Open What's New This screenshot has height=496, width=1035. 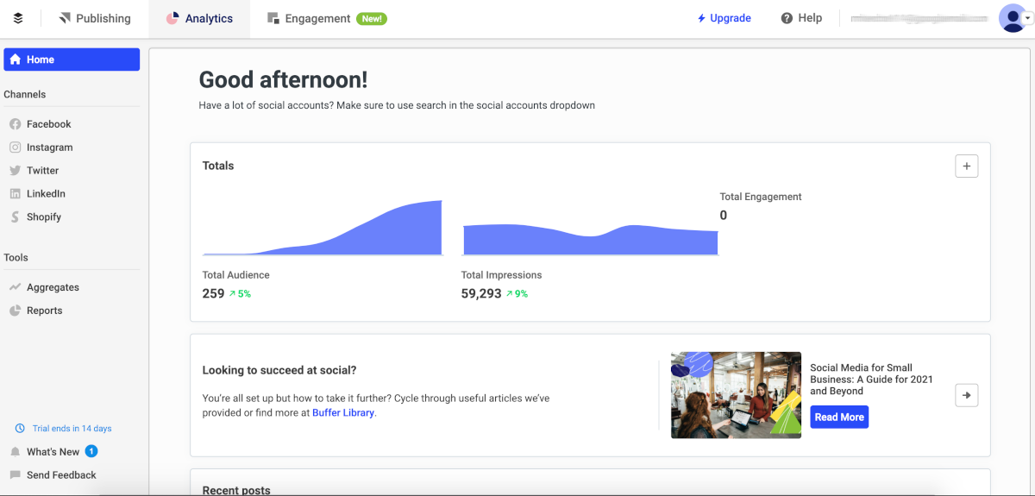tap(53, 452)
